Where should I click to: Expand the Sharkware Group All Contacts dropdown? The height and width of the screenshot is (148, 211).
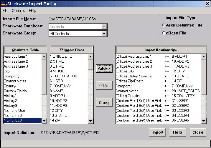pyautogui.click(x=104, y=34)
